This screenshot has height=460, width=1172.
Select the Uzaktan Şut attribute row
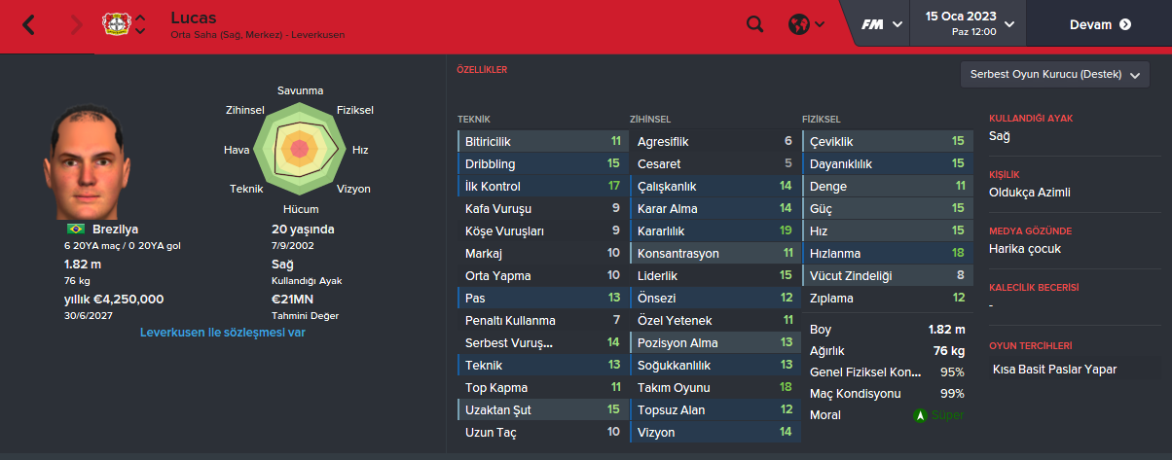tap(541, 409)
